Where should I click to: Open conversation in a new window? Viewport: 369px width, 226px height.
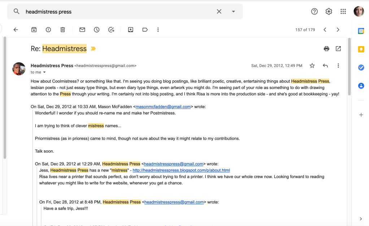coord(338,49)
